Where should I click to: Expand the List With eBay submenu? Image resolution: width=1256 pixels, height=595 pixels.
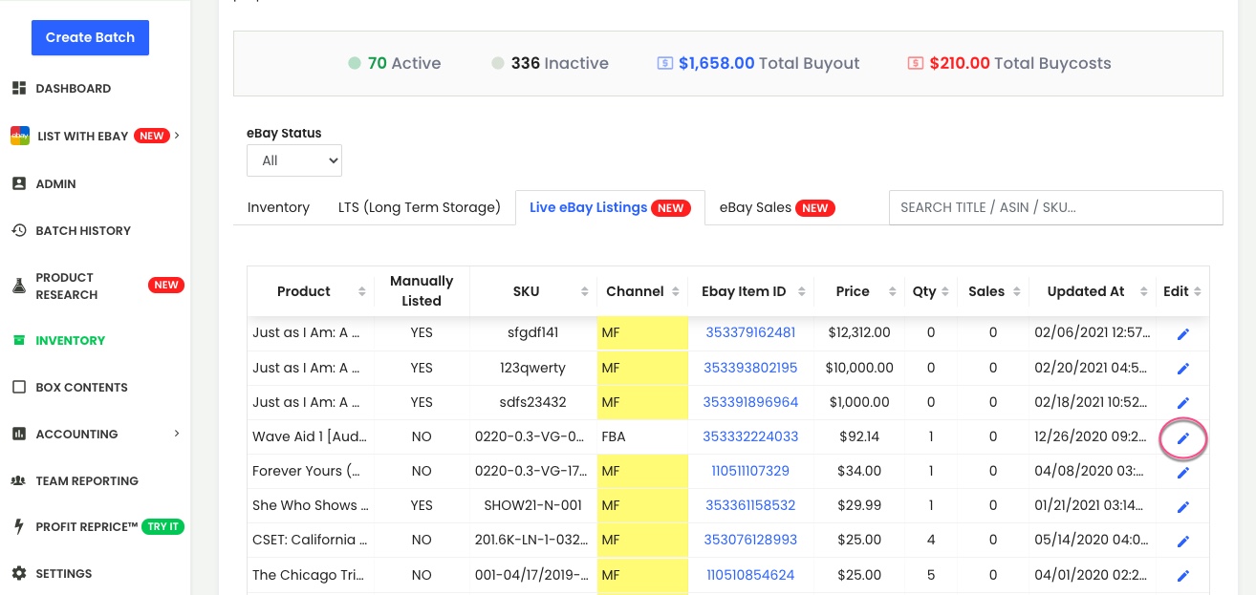(x=177, y=136)
